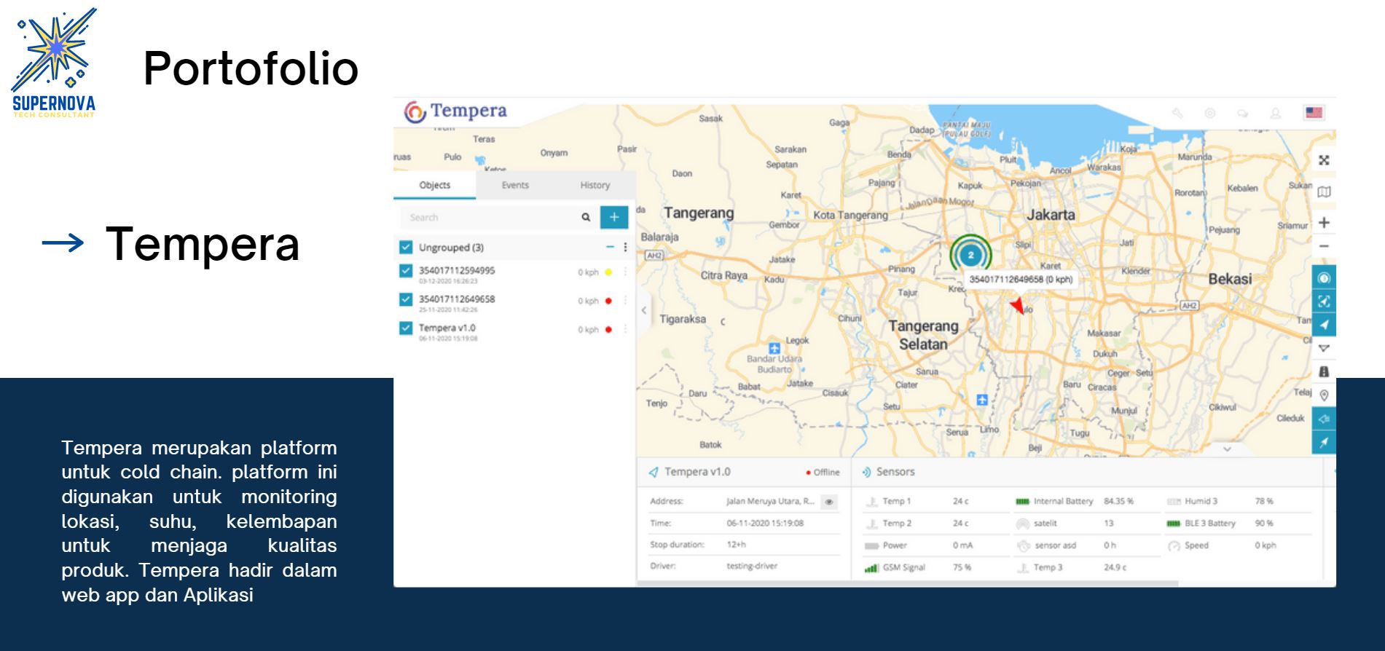Viewport: 1385px width, 651px height.
Task: Collapse the Ungrouped group with minus
Action: 610,248
